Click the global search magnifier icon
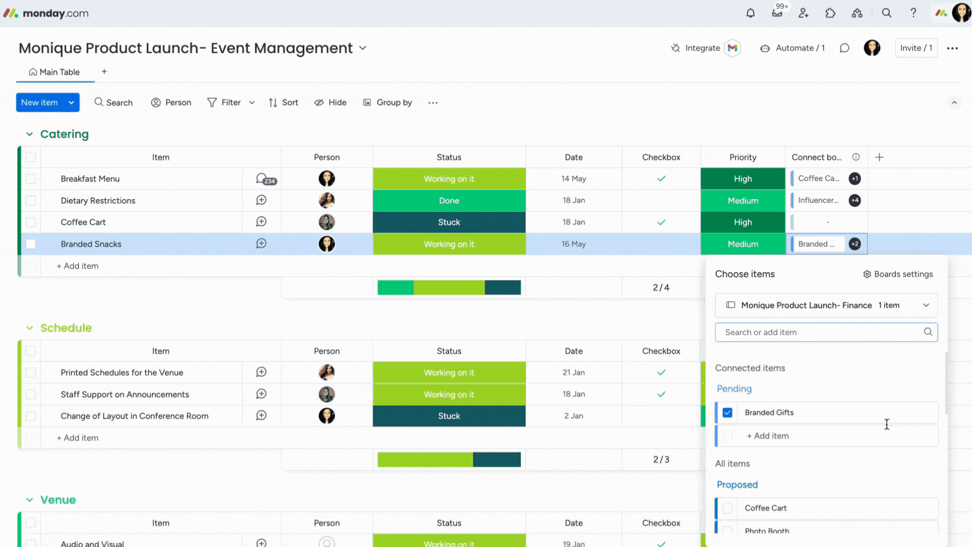 tap(886, 13)
